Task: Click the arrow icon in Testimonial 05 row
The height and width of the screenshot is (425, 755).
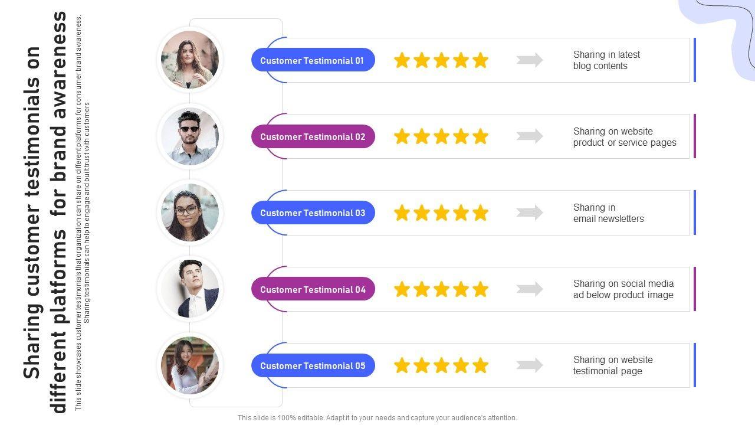Action: [x=530, y=365]
